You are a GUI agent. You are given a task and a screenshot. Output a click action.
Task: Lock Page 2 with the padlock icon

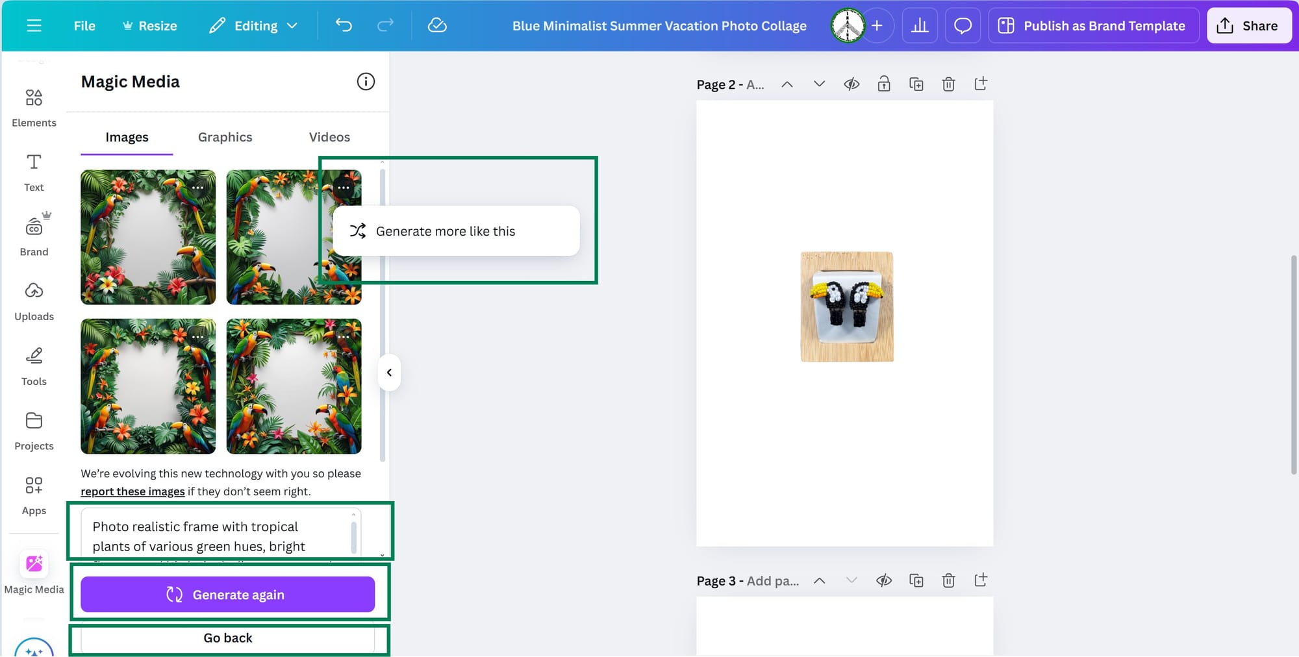point(884,84)
